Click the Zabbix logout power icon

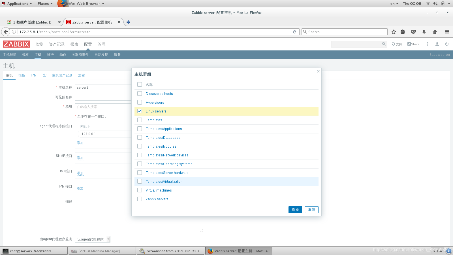coord(447,44)
